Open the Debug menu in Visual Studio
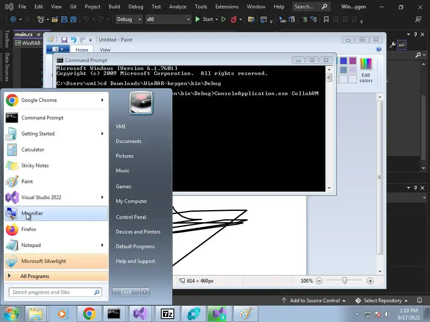The image size is (430, 322). click(x=136, y=7)
